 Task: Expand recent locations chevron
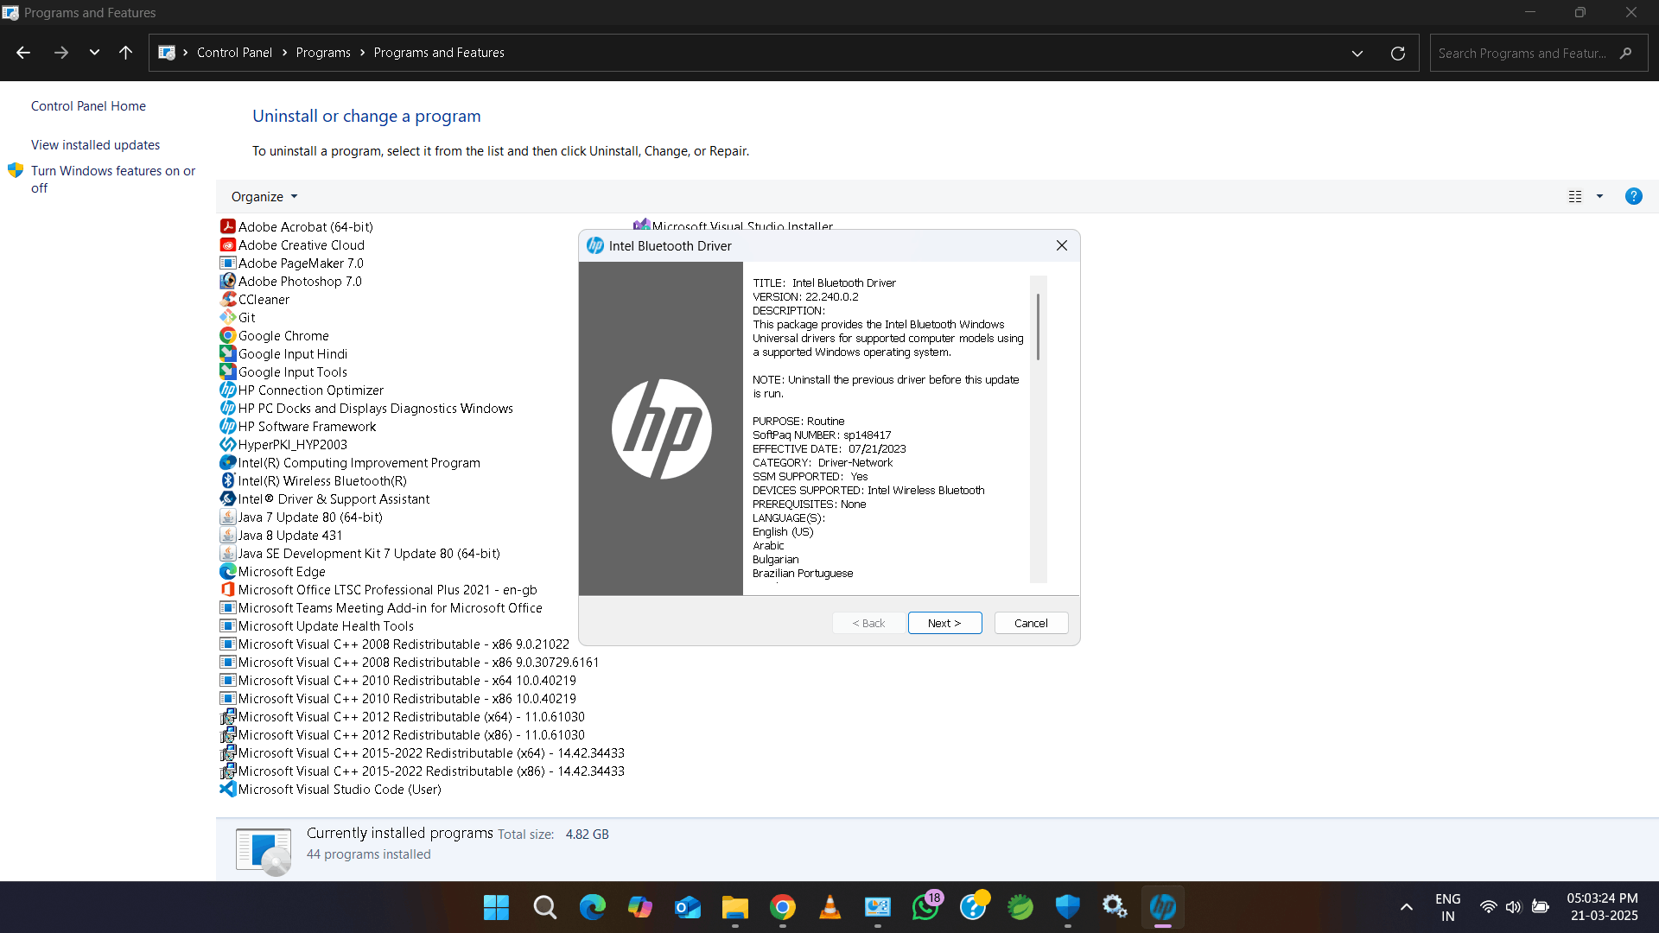point(94,53)
